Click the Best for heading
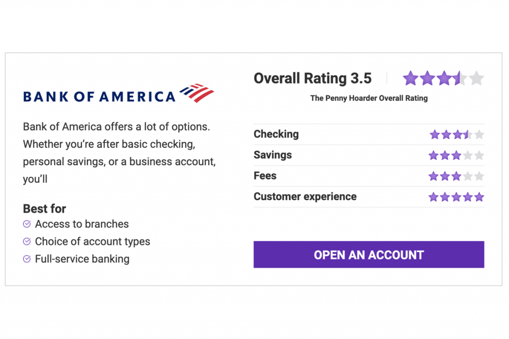This screenshot has width=509, height=339. 44,208
